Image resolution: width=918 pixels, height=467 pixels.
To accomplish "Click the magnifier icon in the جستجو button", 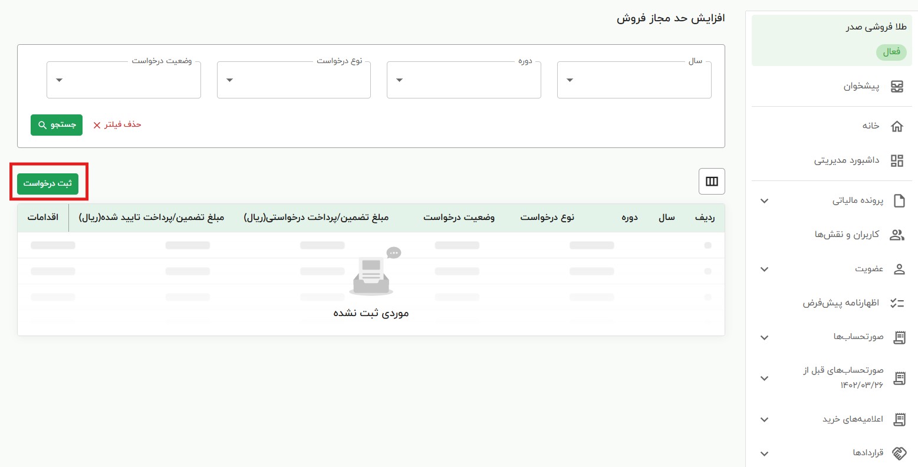I will [x=42, y=125].
